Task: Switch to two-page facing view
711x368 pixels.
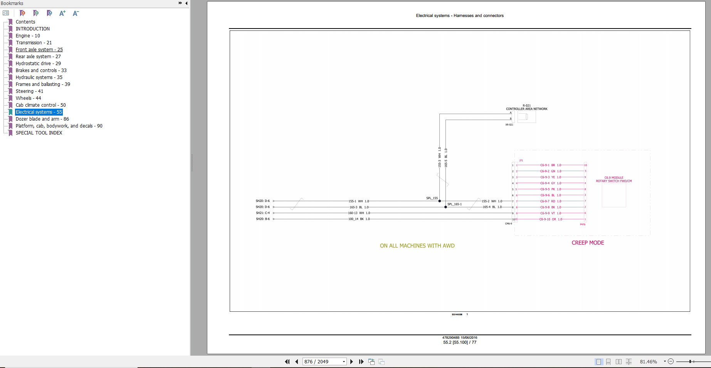Action: coord(619,361)
